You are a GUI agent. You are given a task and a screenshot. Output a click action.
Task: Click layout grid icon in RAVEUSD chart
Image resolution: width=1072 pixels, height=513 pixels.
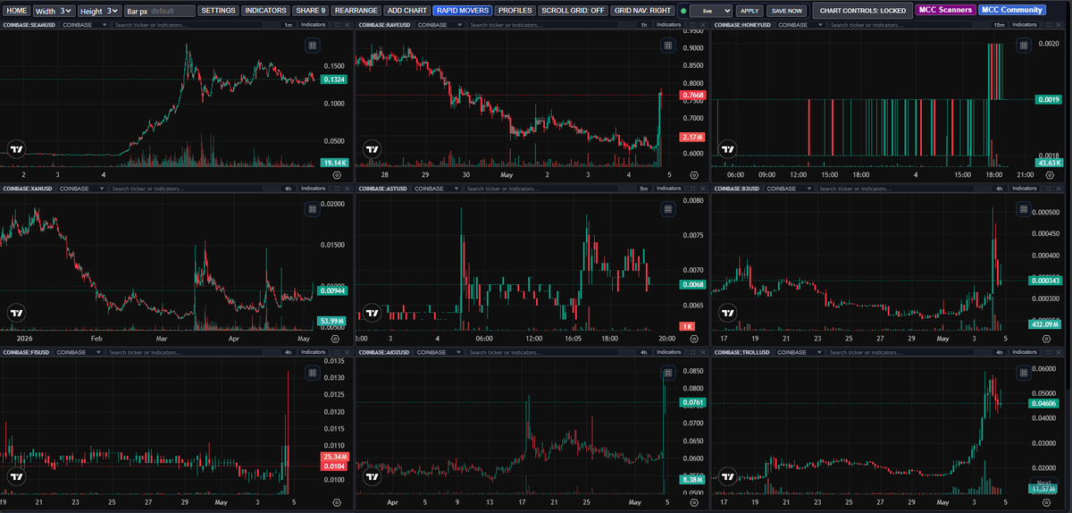[x=668, y=46]
